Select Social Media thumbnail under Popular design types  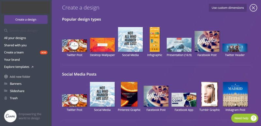pos(130,39)
